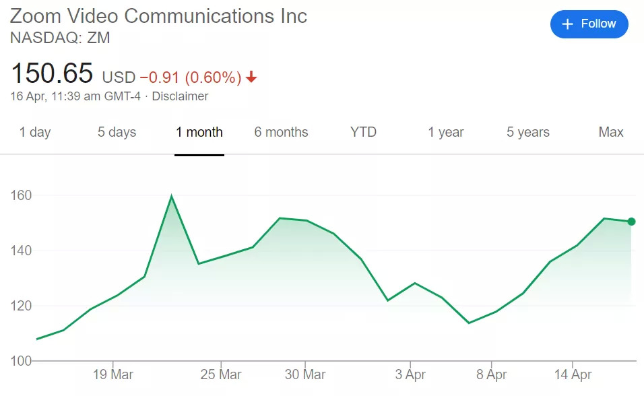
Task: Click the green endpoint dot on chart
Action: (x=631, y=222)
